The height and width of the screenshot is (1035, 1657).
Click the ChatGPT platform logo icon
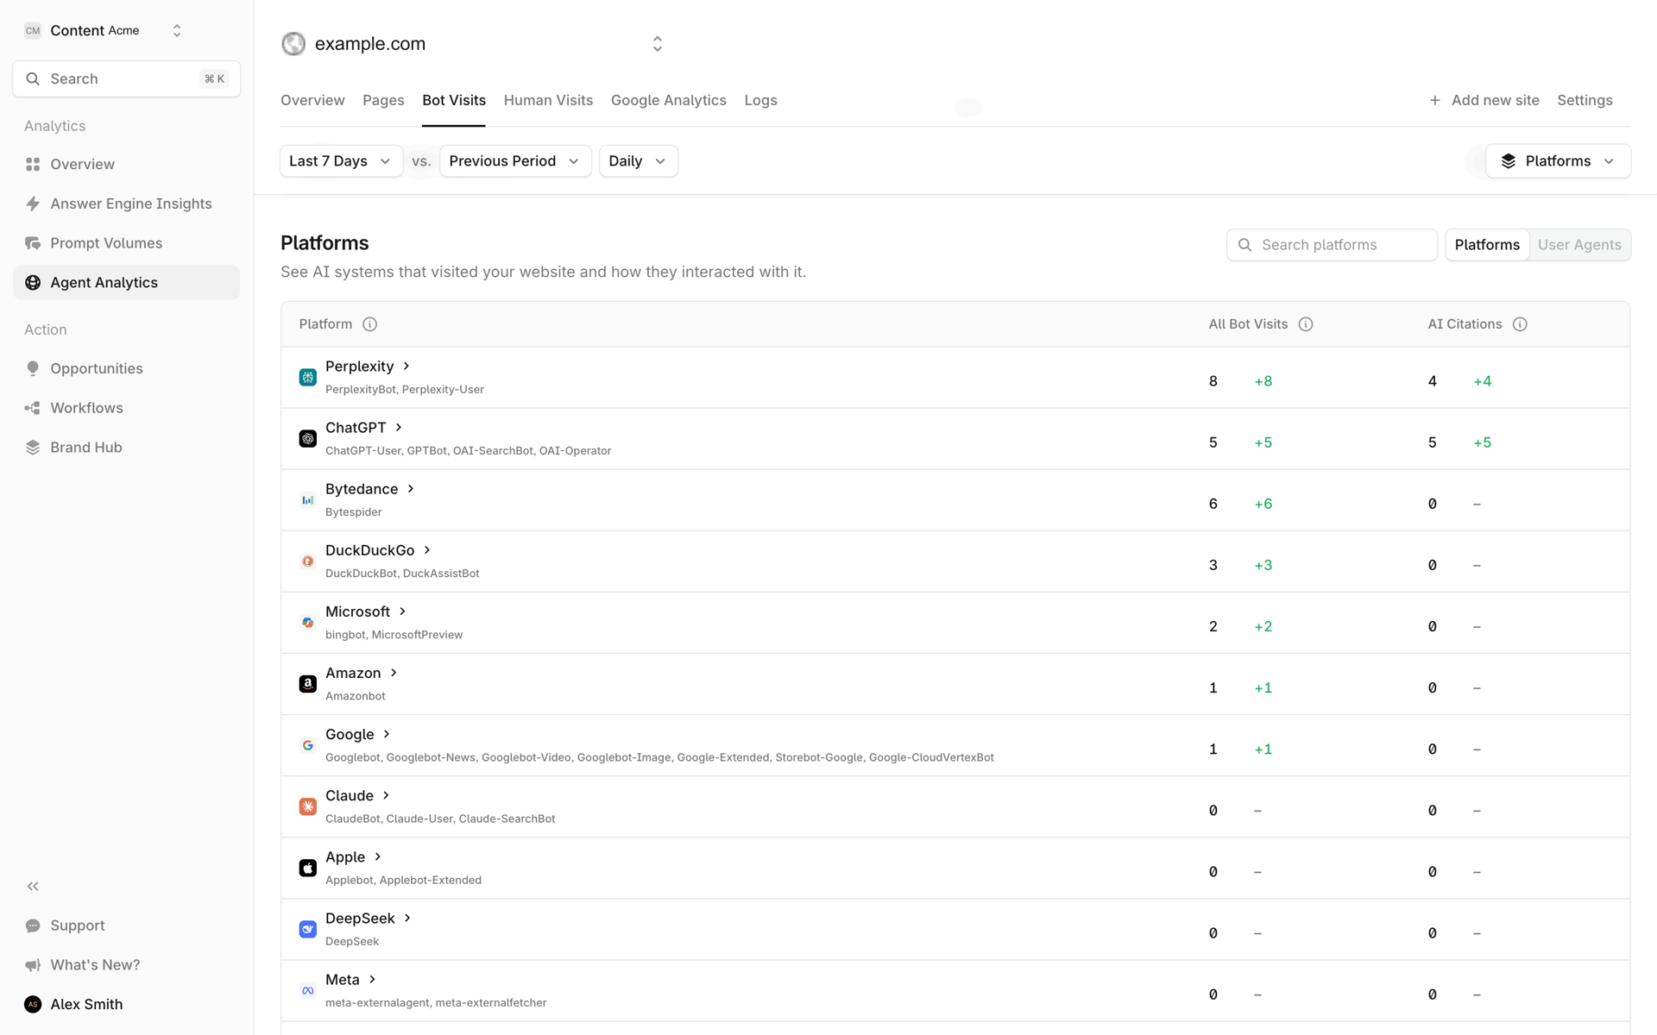(307, 439)
